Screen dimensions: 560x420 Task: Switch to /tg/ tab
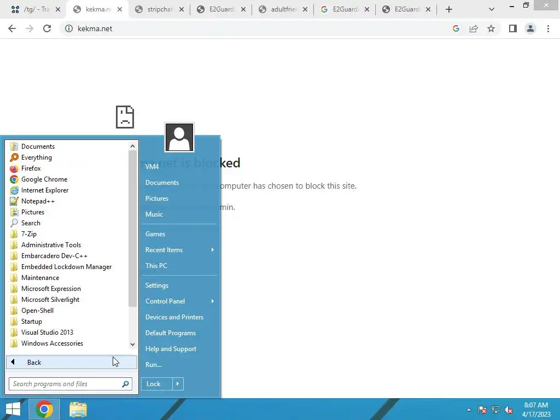point(32,9)
